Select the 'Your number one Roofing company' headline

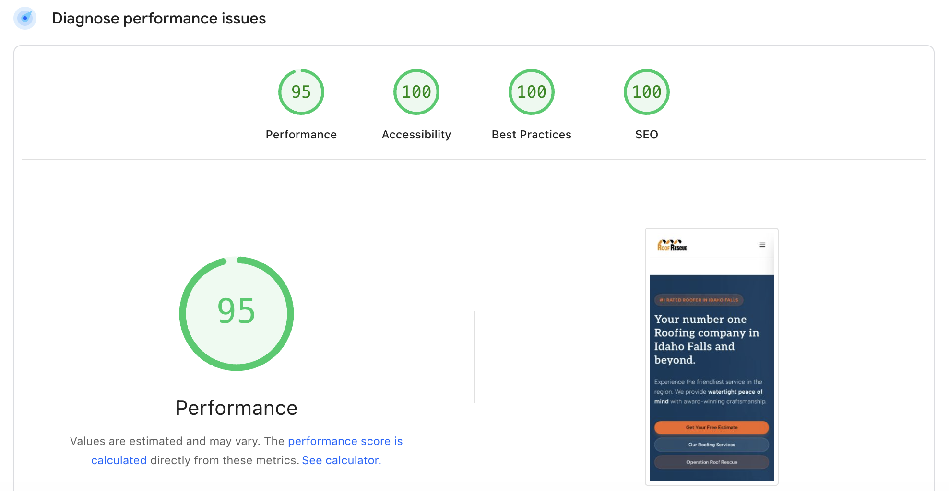click(707, 339)
